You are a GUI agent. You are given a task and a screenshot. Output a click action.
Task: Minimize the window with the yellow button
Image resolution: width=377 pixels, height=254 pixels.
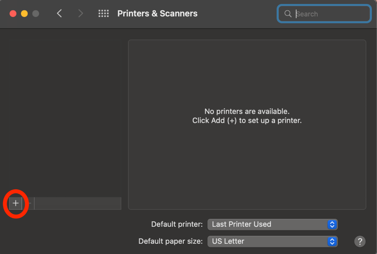click(x=24, y=14)
